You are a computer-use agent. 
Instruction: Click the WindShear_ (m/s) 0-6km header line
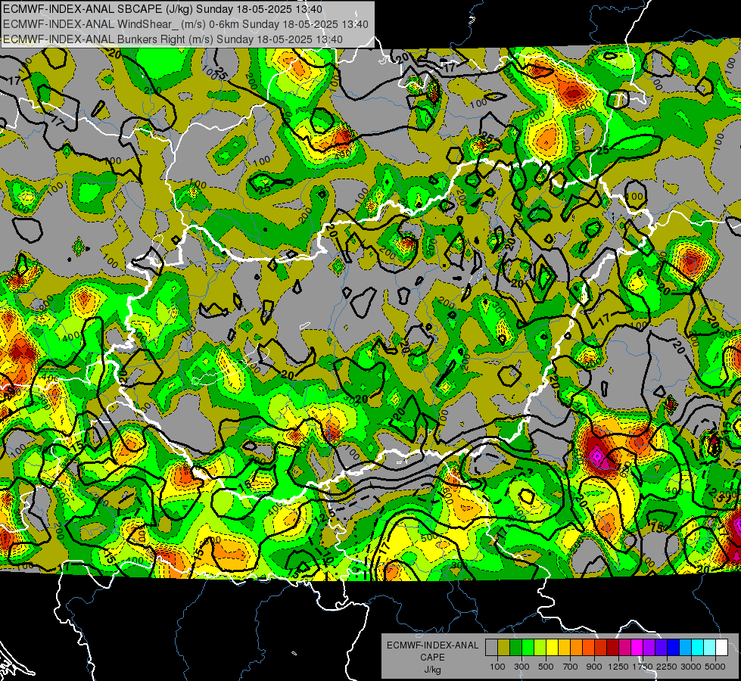pyautogui.click(x=185, y=24)
